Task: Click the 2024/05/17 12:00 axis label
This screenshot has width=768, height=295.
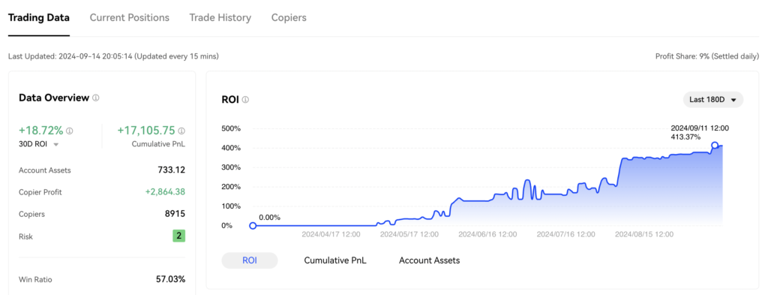Action: [409, 234]
